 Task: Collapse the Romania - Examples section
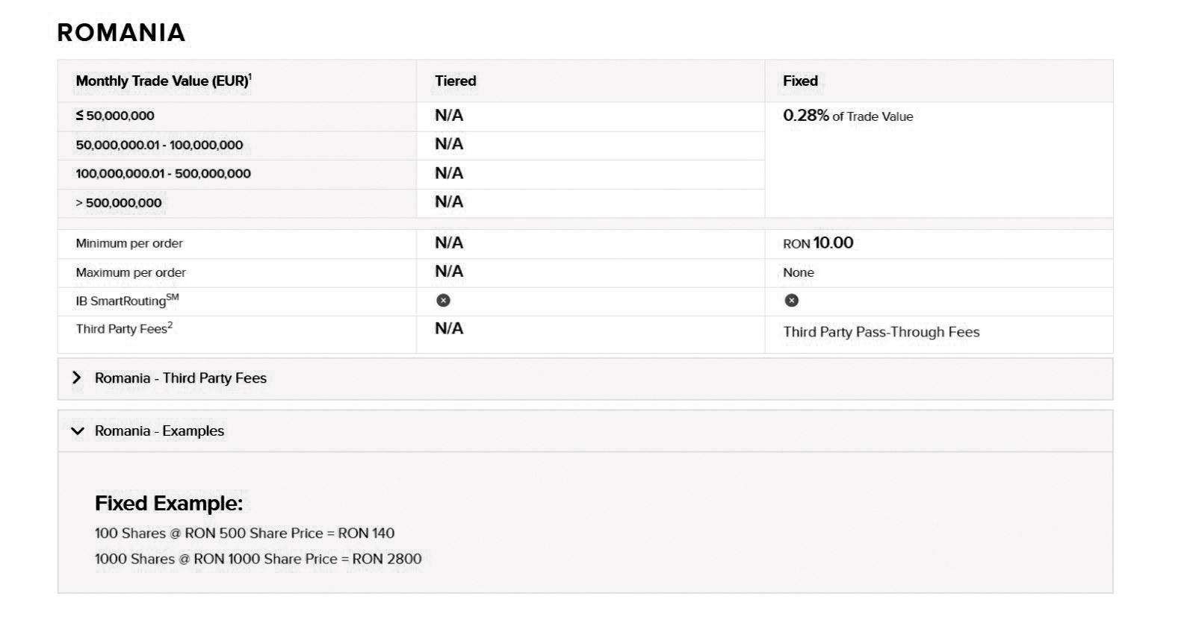585,431
